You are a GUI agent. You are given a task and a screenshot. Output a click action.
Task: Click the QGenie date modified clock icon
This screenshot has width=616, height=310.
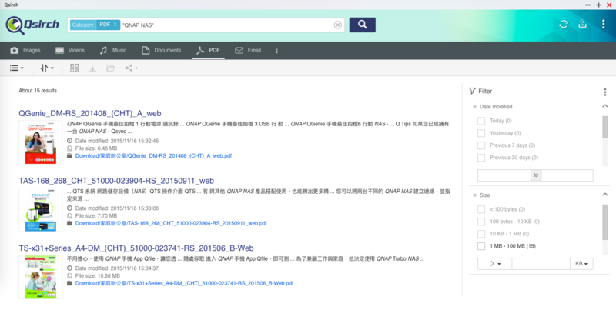[69, 141]
